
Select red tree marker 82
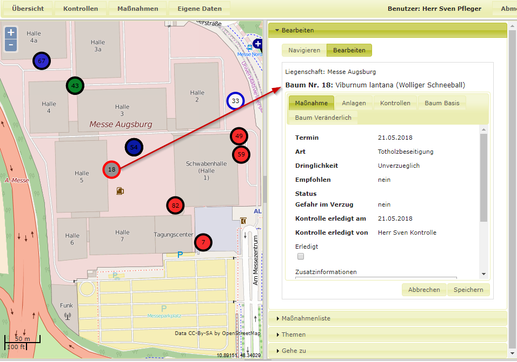click(175, 206)
